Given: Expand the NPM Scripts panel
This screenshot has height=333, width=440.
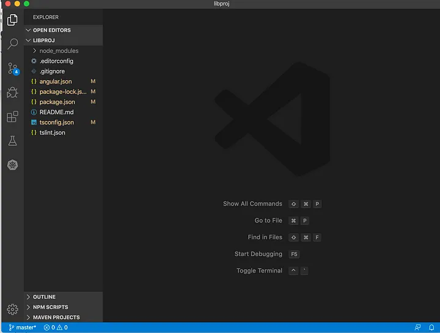Looking at the screenshot, I should pyautogui.click(x=50, y=307).
